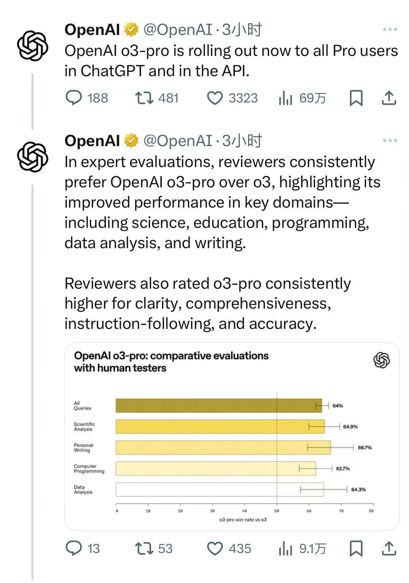409x583 pixels.
Task: Share the first OpenAI tweet
Action: [x=389, y=98]
